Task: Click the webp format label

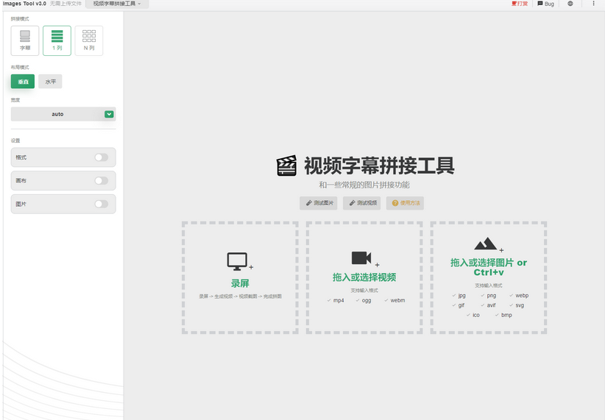Action: click(x=522, y=296)
